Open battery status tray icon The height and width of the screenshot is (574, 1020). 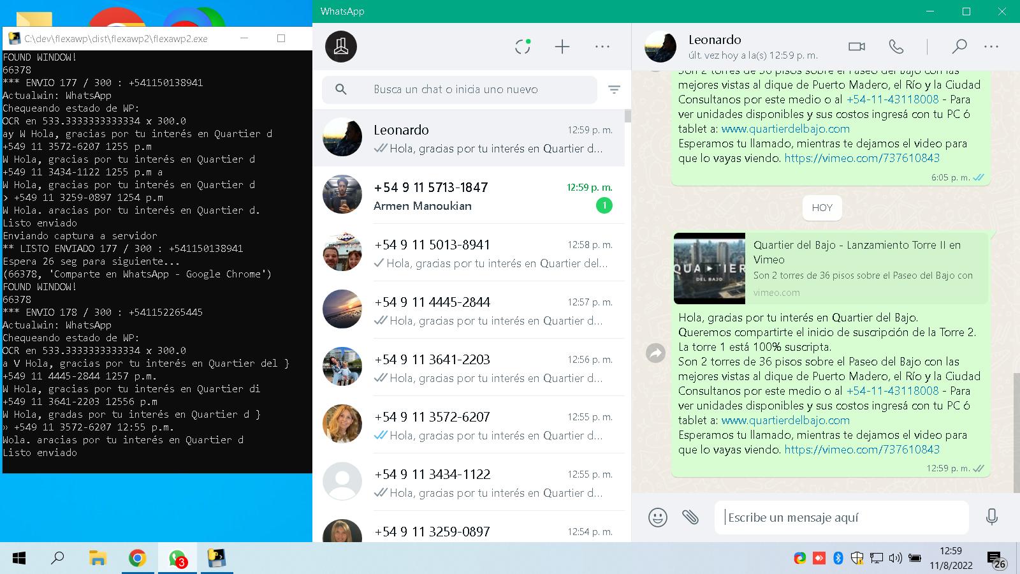915,559
